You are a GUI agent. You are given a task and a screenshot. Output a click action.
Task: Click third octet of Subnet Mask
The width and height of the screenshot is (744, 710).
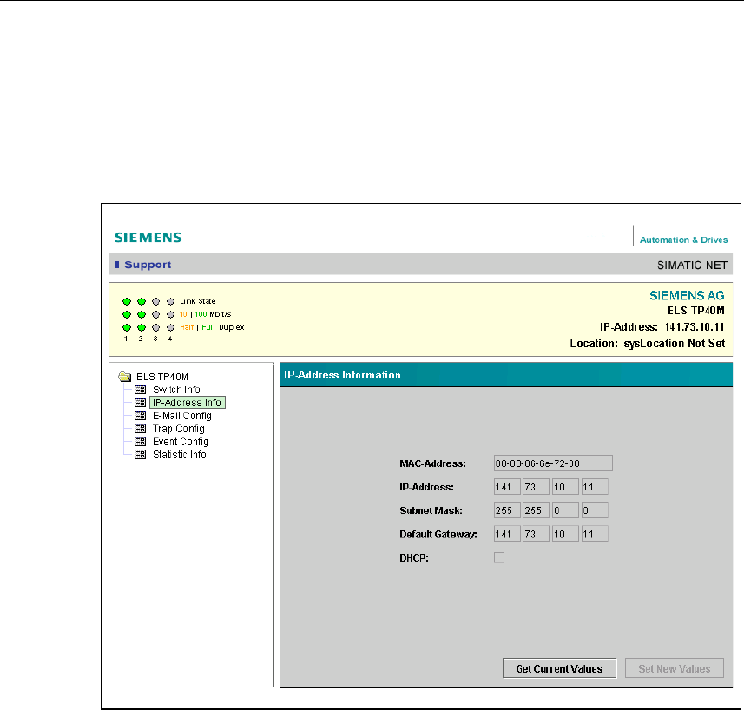(x=565, y=510)
